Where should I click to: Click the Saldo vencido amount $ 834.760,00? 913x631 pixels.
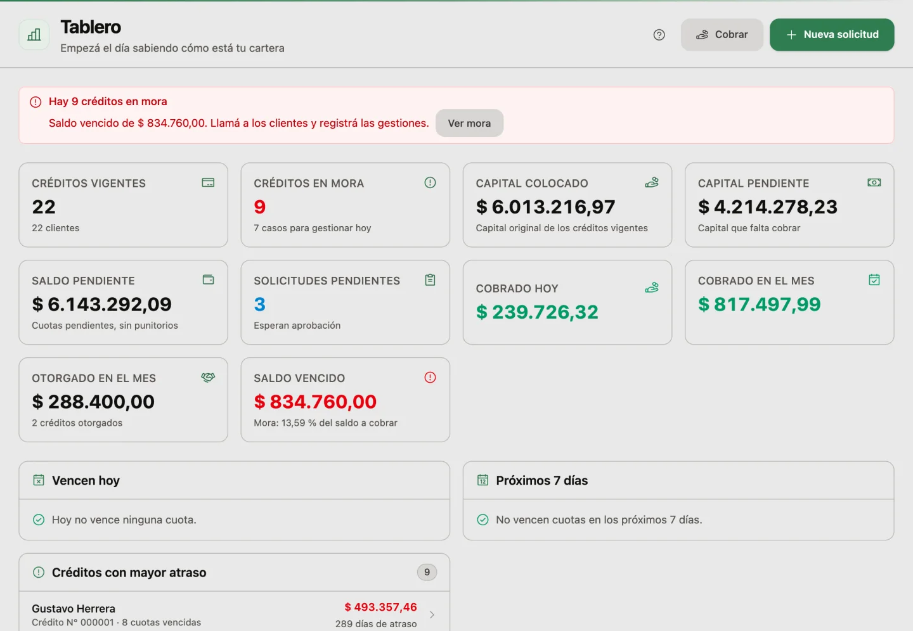point(315,402)
